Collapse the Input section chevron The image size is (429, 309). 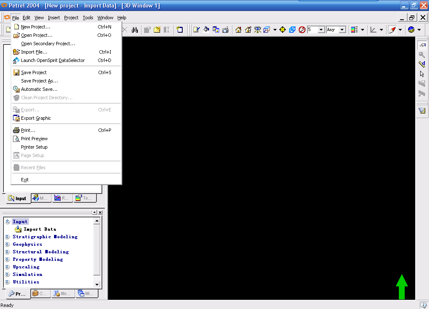8,221
